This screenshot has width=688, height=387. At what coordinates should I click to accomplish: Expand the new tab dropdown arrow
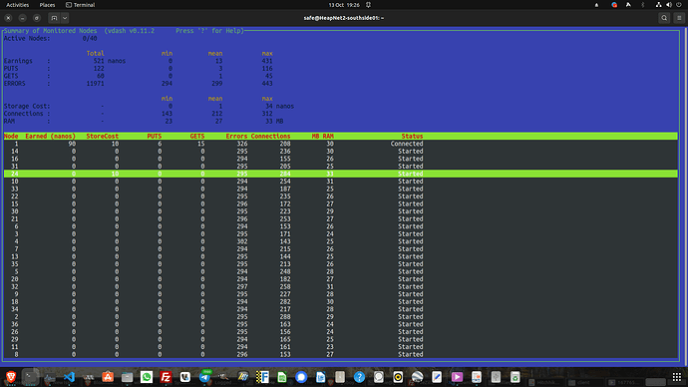point(65,18)
